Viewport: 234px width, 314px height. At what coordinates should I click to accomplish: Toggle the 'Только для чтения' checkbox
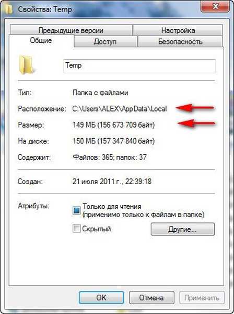point(76,210)
